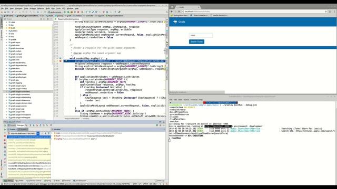The width and height of the screenshot is (337, 189).
Task: Run to cursor in debugger toolbar
Action: [47, 125]
